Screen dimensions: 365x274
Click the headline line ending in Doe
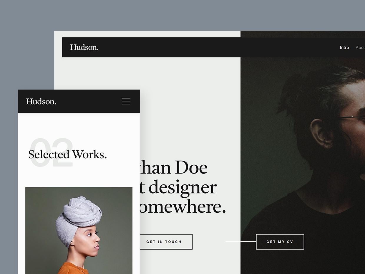pyautogui.click(x=174, y=167)
